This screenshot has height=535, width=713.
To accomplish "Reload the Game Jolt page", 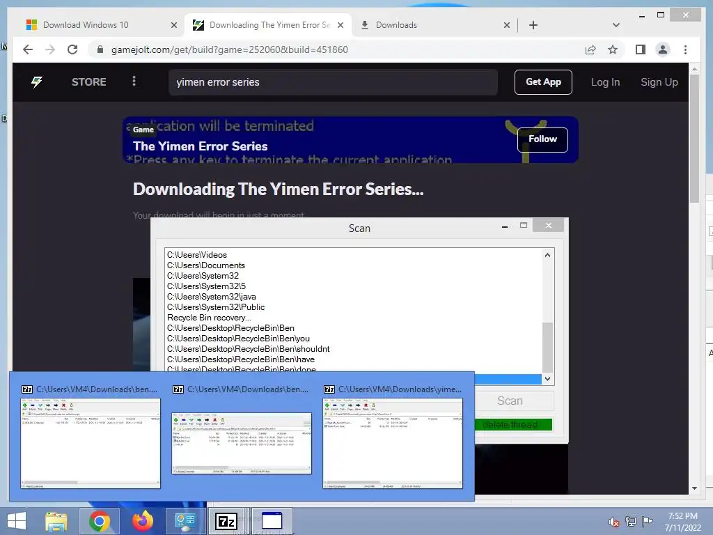I will 72,49.
